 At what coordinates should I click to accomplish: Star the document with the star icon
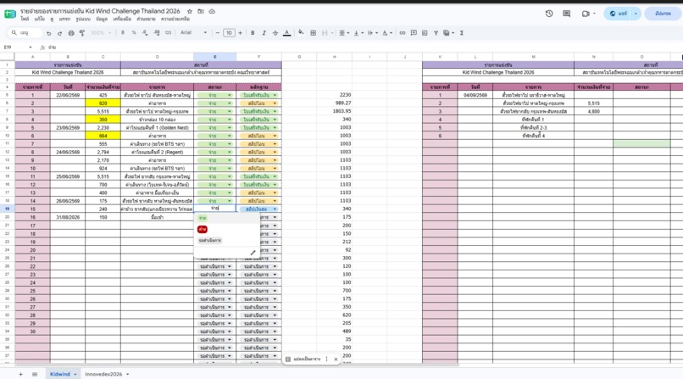190,11
